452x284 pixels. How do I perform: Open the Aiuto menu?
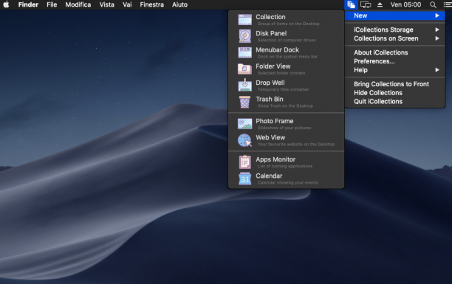180,4
